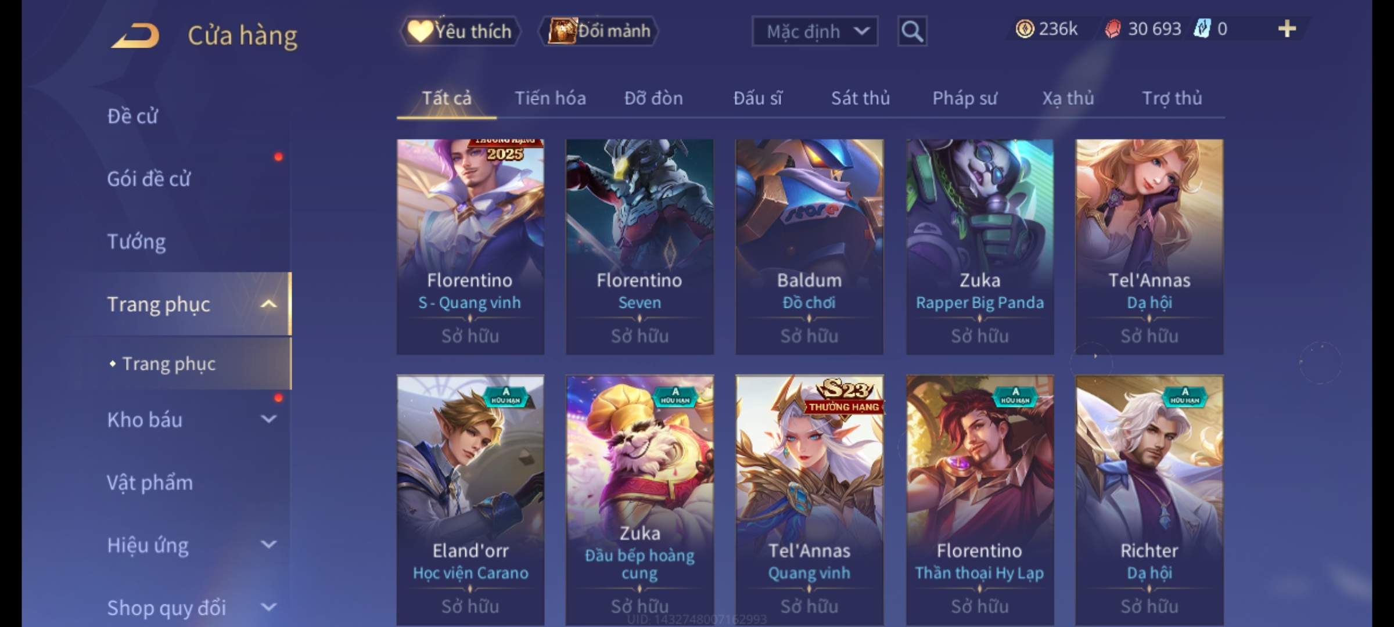This screenshot has width=1394, height=627.
Task: Tap the plus icon to add currency
Action: pos(1287,28)
